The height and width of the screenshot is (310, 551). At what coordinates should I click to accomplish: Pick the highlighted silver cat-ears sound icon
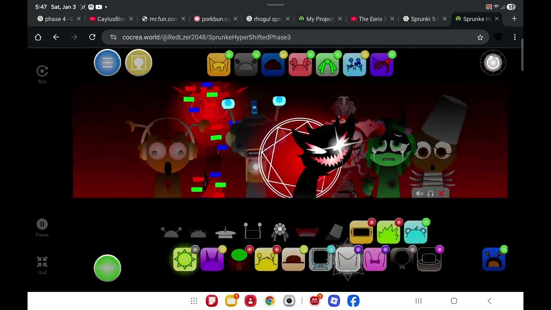pos(347,259)
